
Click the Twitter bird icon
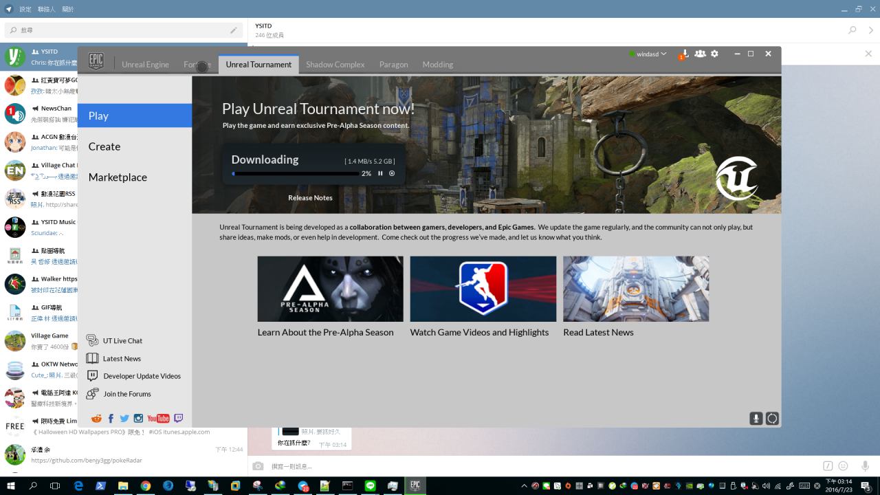point(124,418)
